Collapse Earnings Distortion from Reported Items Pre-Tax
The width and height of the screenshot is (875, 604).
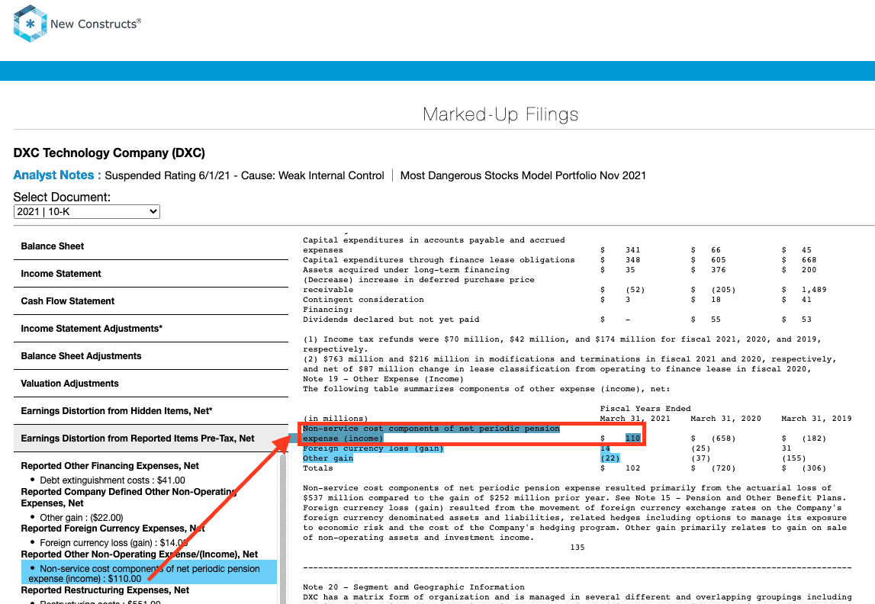click(151, 439)
